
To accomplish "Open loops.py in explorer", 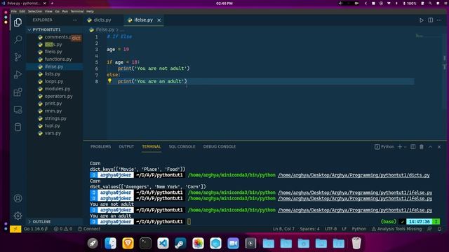I will point(54,81).
